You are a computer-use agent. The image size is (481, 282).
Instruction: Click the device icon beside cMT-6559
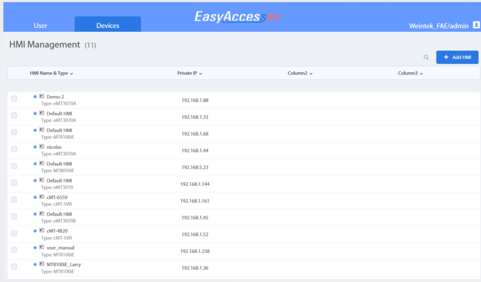[x=42, y=197]
